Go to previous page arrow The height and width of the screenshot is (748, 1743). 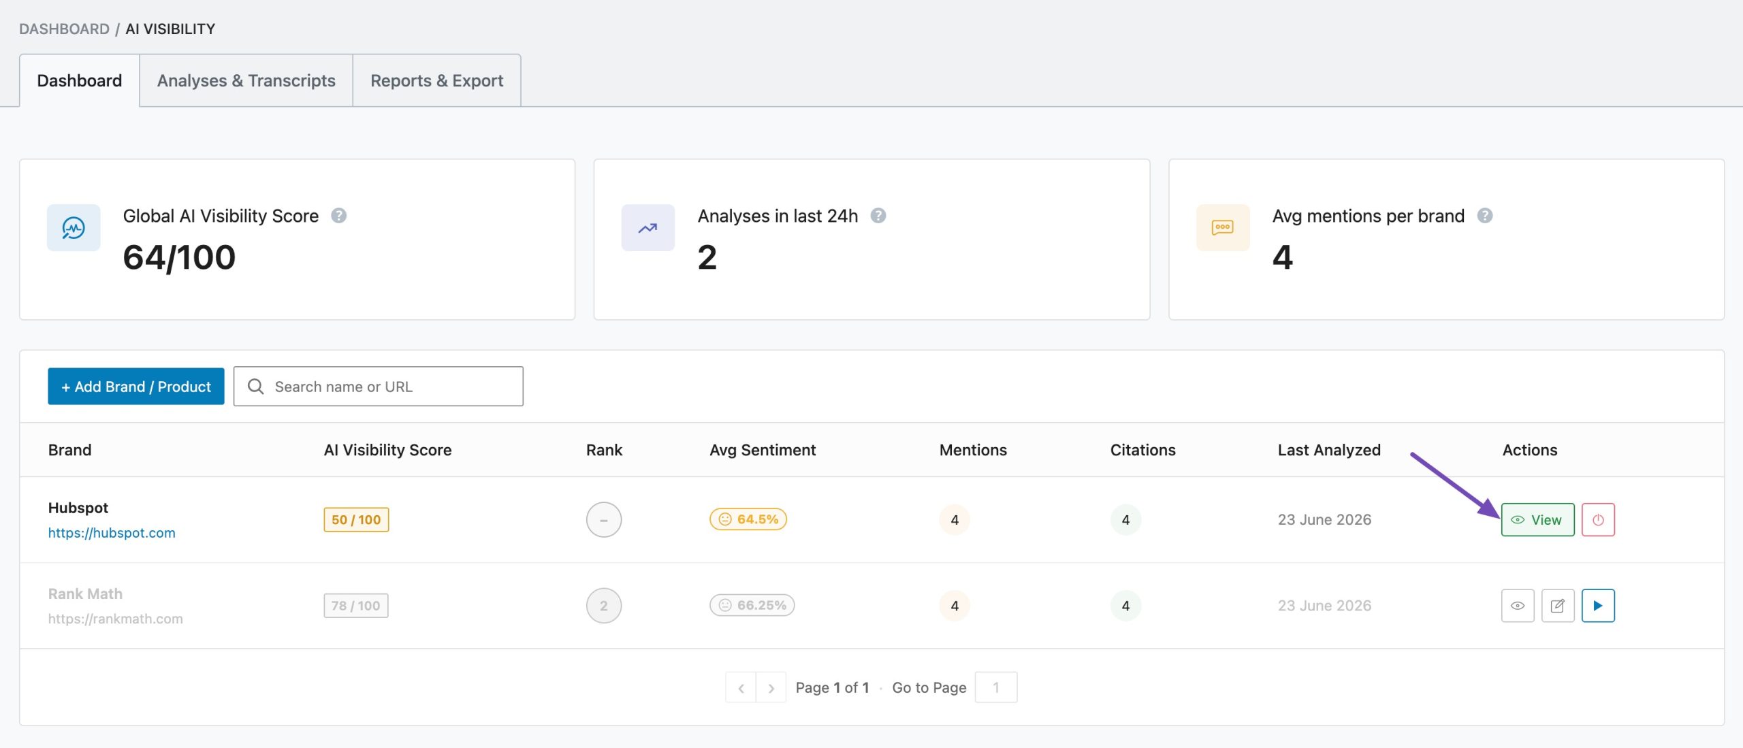[x=741, y=687]
